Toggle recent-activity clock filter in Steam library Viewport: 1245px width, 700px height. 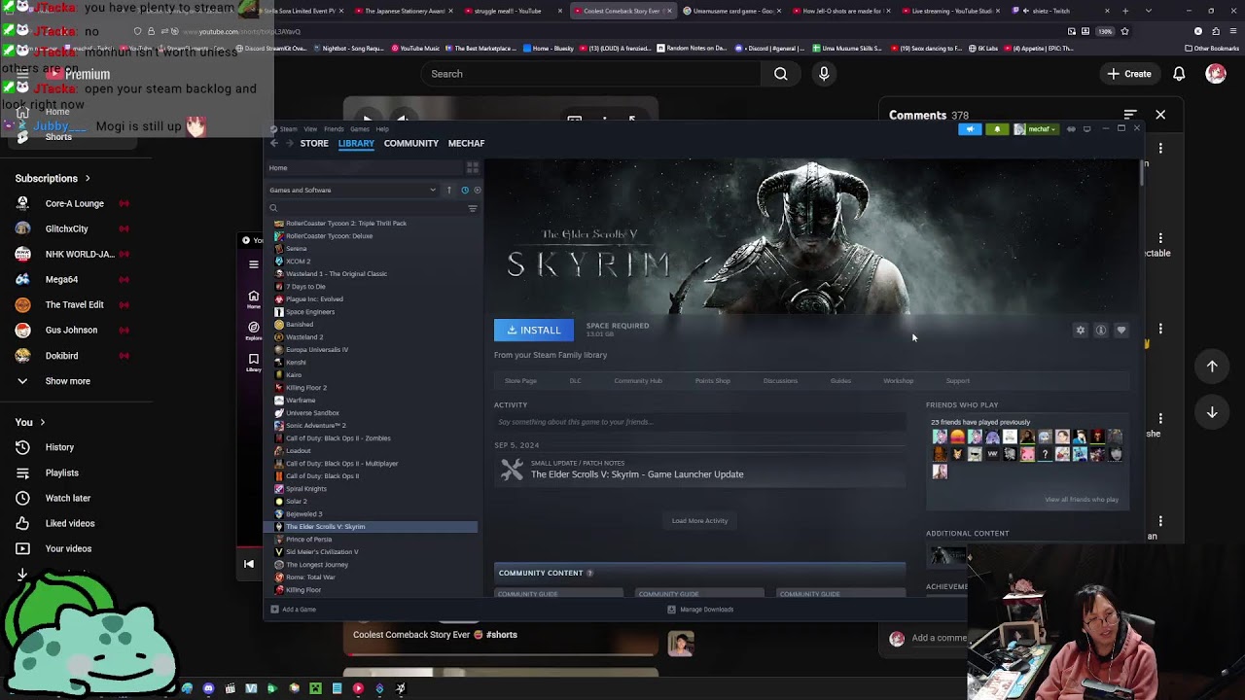pos(465,190)
